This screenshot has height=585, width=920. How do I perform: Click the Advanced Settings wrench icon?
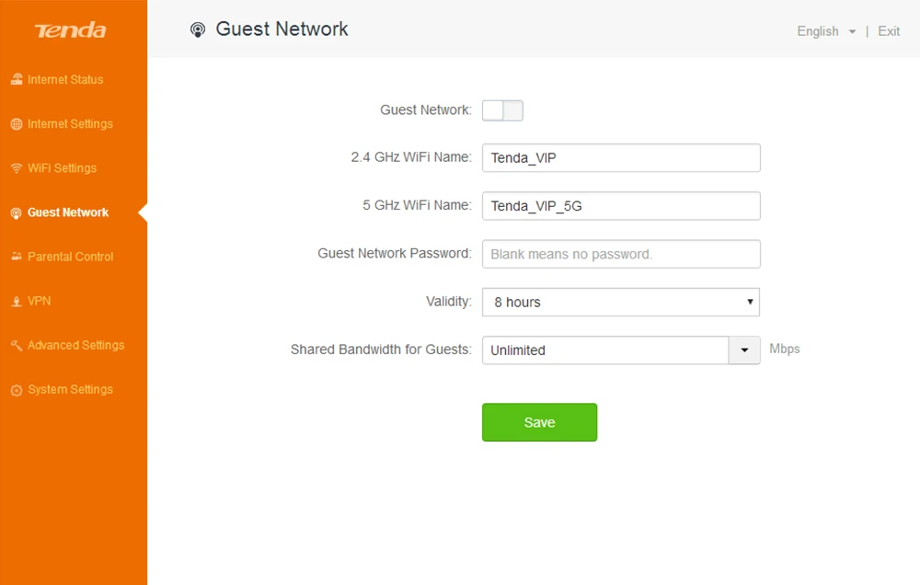pos(17,346)
